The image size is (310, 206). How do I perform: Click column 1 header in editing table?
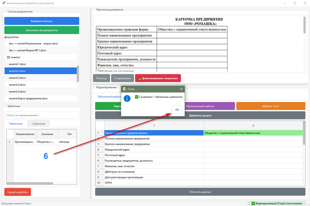tap(154, 125)
